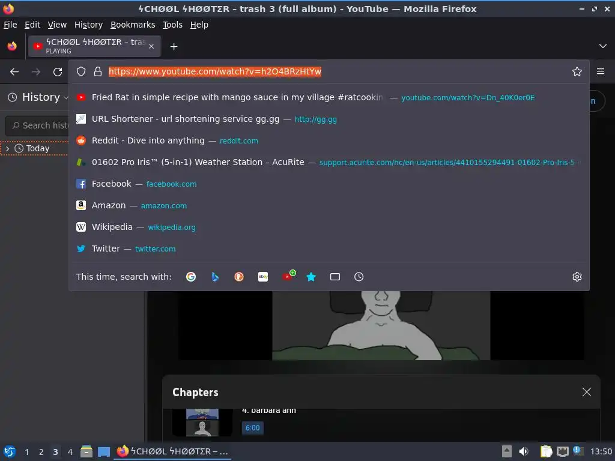Image resolution: width=615 pixels, height=461 pixels.
Task: Open the Twitter suggestion
Action: point(329,248)
